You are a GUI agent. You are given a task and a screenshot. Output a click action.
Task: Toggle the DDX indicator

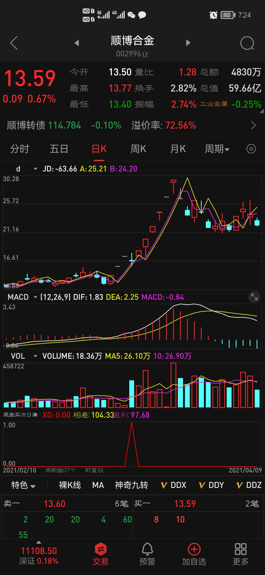pos(174,485)
